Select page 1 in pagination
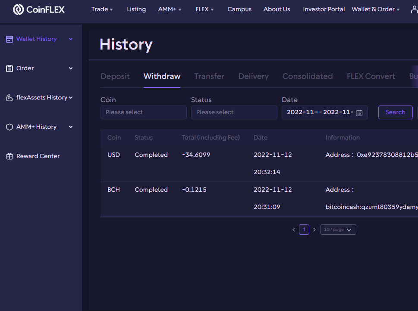The width and height of the screenshot is (418, 311). [x=304, y=230]
